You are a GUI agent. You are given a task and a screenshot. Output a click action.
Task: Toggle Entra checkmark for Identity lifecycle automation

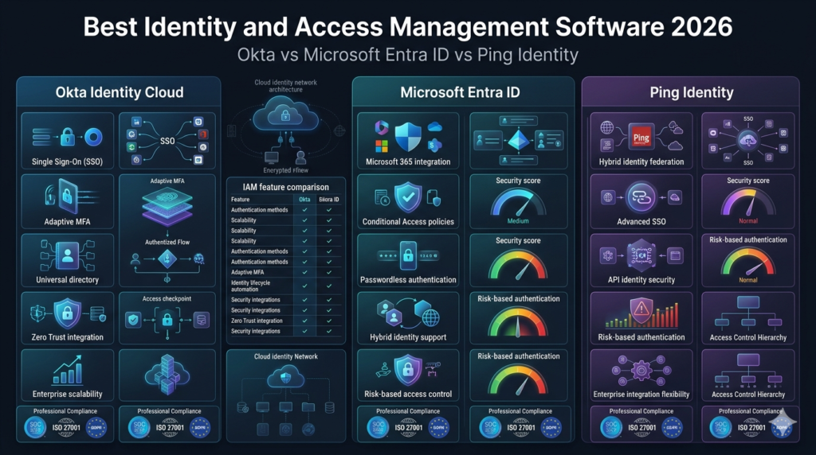tap(329, 286)
